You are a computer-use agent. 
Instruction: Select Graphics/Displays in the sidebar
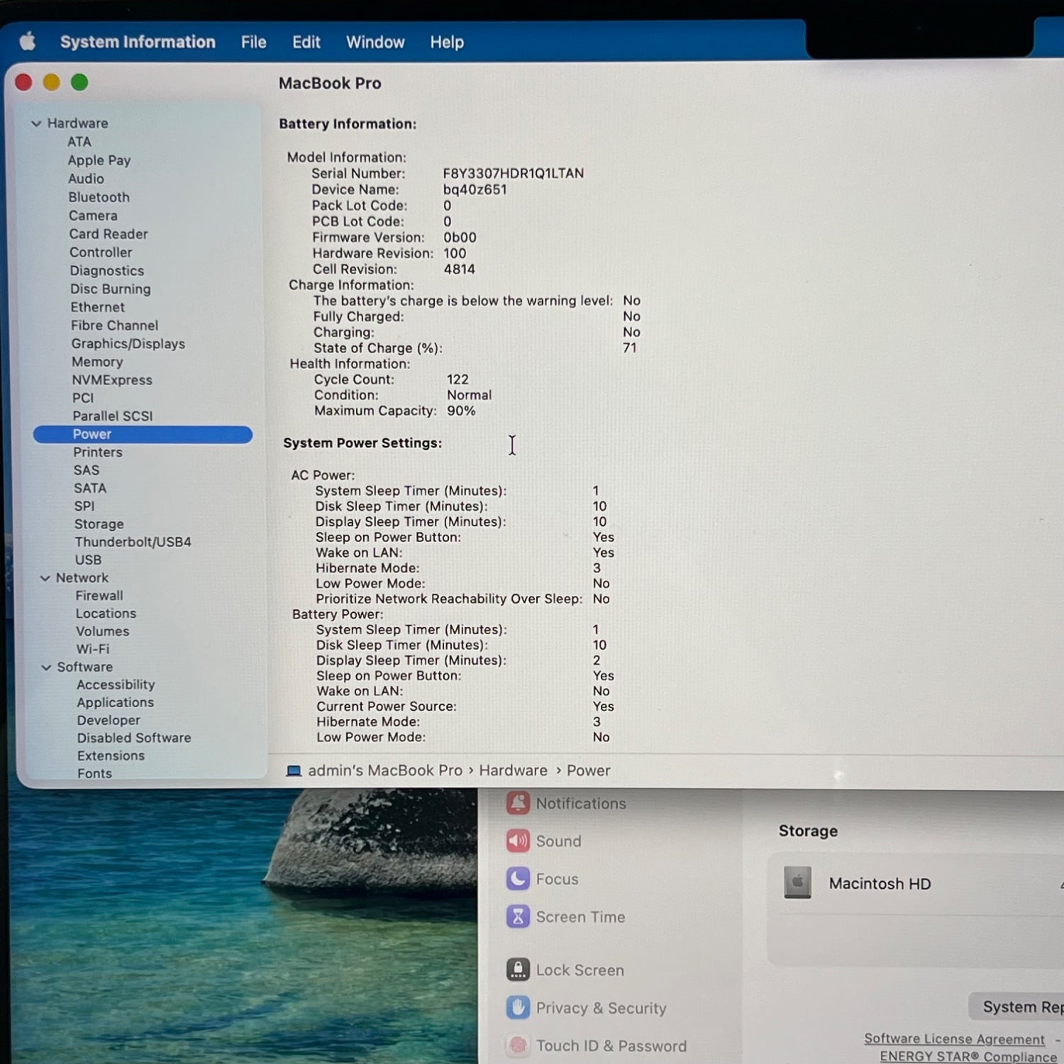[x=128, y=343]
